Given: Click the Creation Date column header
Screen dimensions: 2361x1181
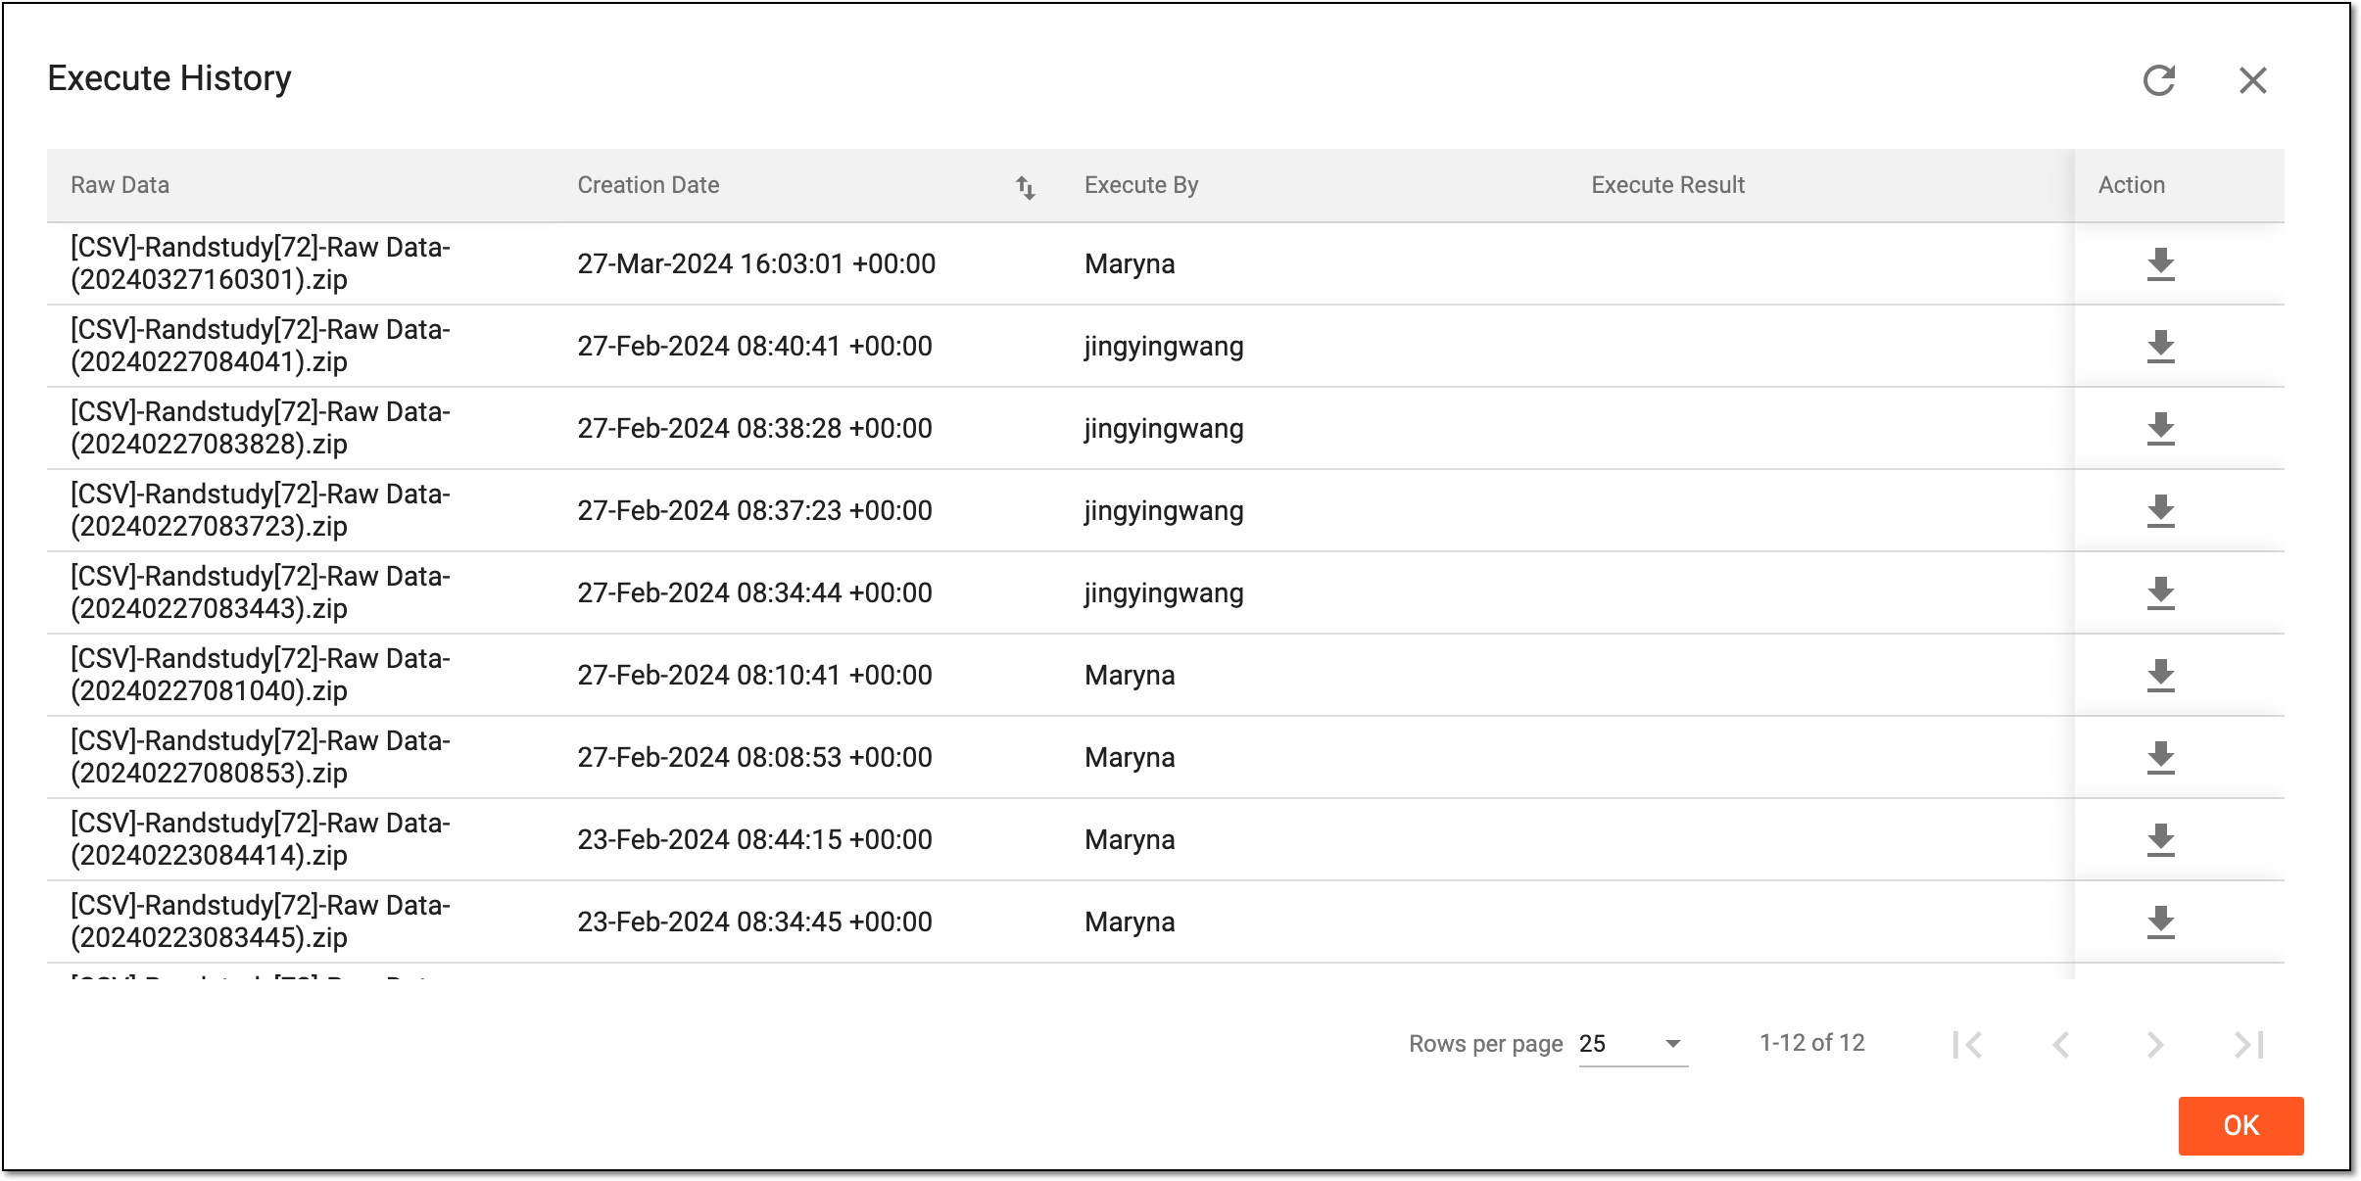Looking at the screenshot, I should click(649, 185).
